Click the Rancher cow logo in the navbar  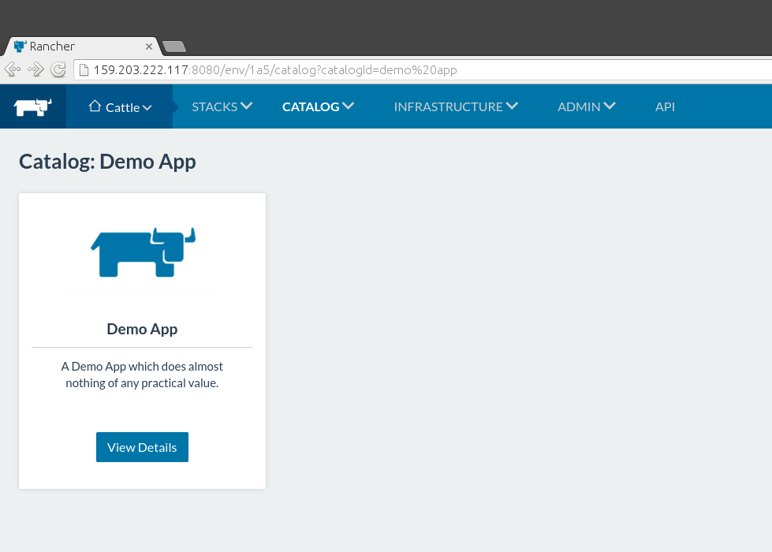[x=32, y=107]
